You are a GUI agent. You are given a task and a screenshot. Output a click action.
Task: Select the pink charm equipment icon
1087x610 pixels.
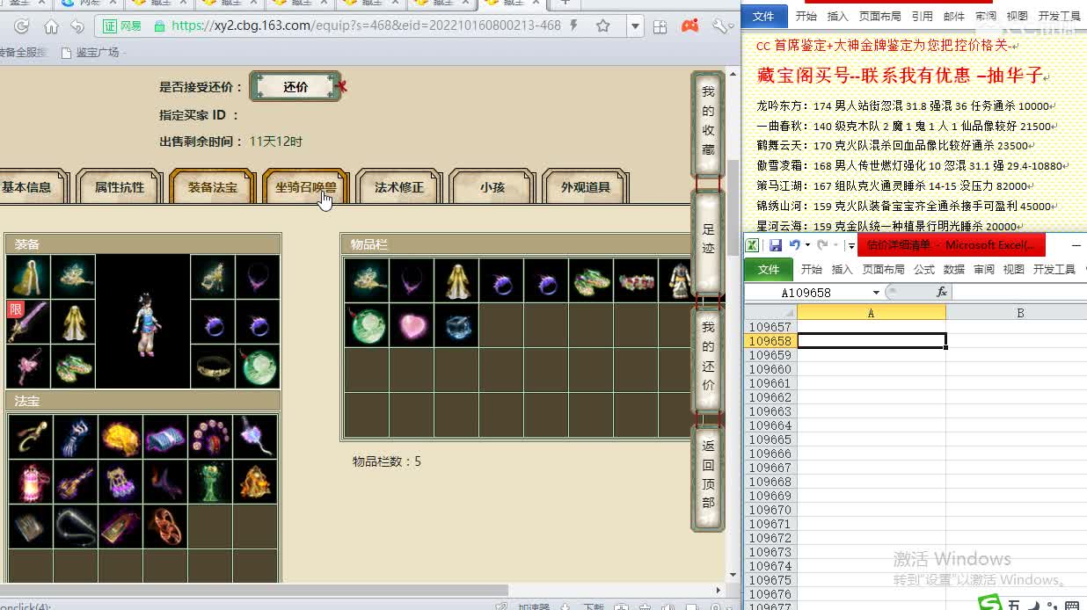pos(29,366)
